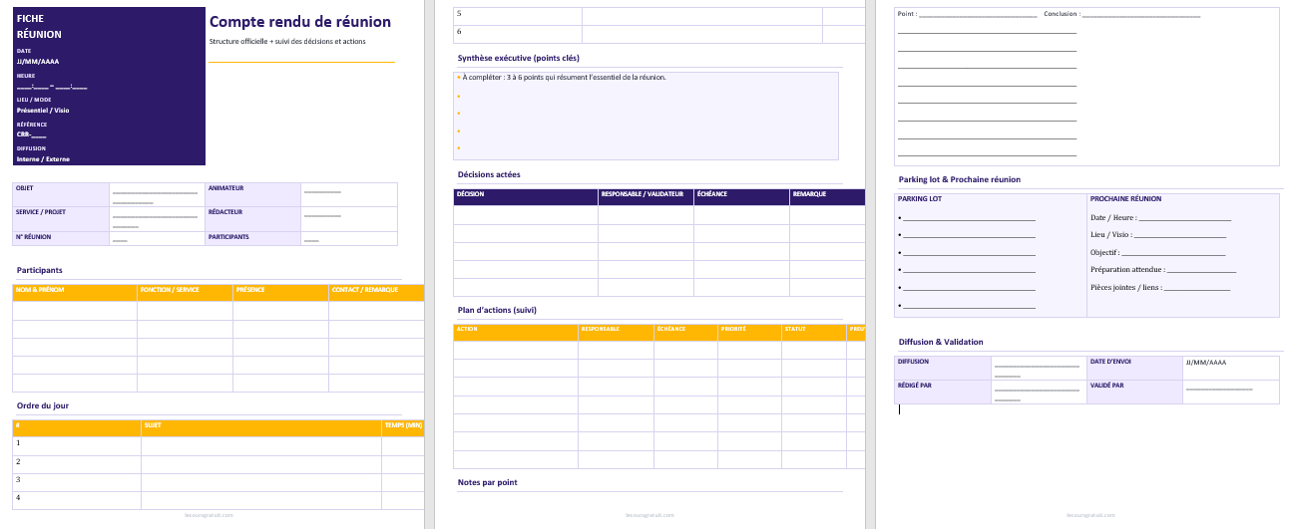1290x529 pixels.
Task: Click "Présentiel / Visio" under LIEU / MODE
Action: point(43,111)
